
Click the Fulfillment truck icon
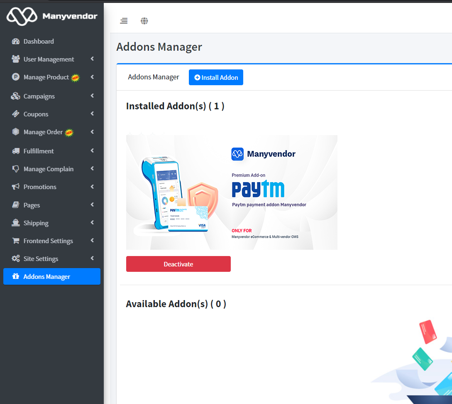(x=16, y=151)
